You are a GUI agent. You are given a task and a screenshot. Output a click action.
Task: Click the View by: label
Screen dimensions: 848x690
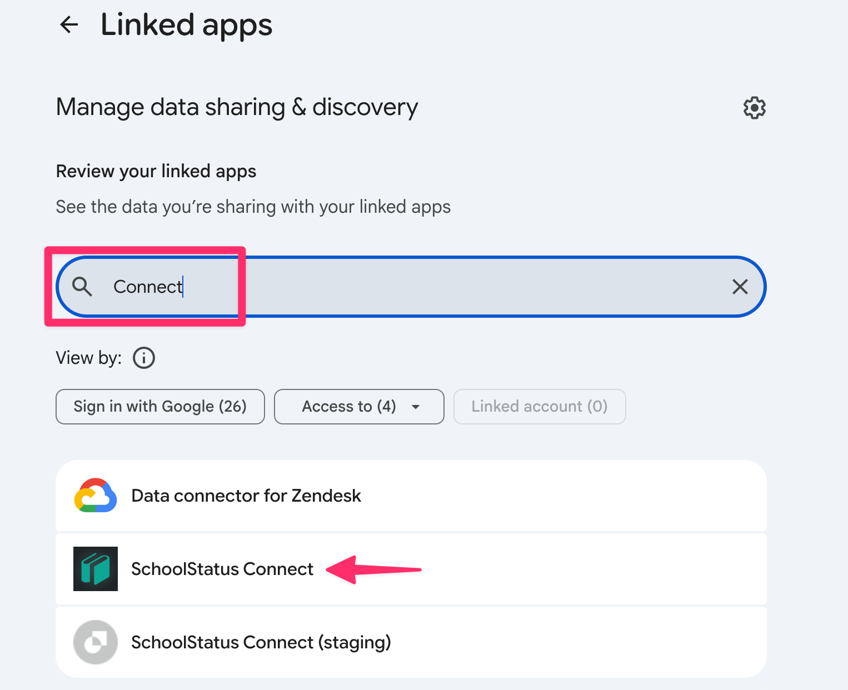89,358
